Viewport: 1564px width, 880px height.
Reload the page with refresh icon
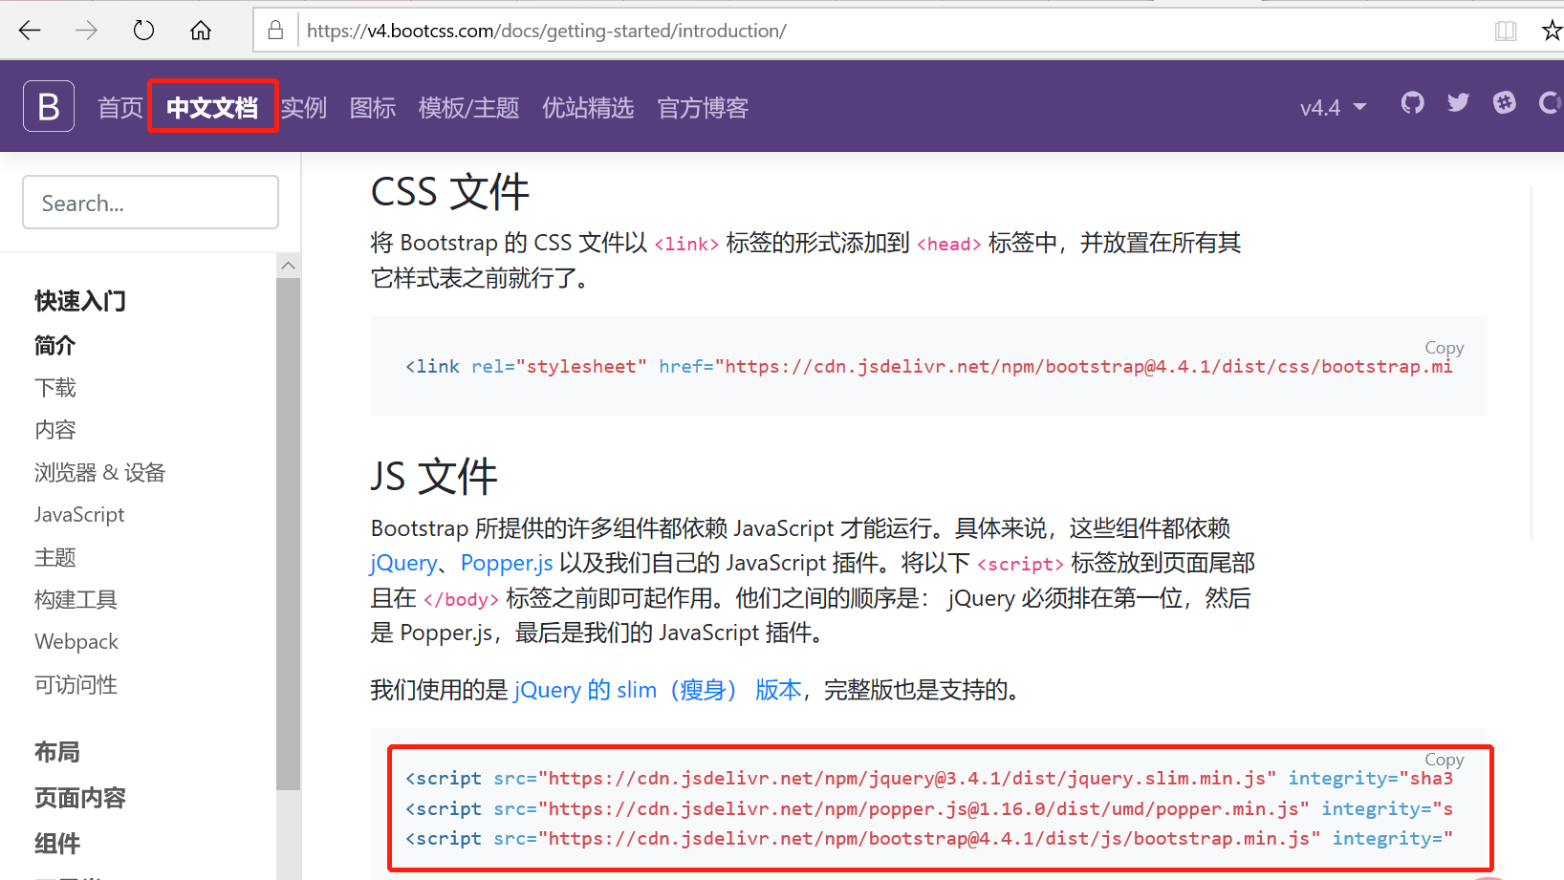coord(143,31)
